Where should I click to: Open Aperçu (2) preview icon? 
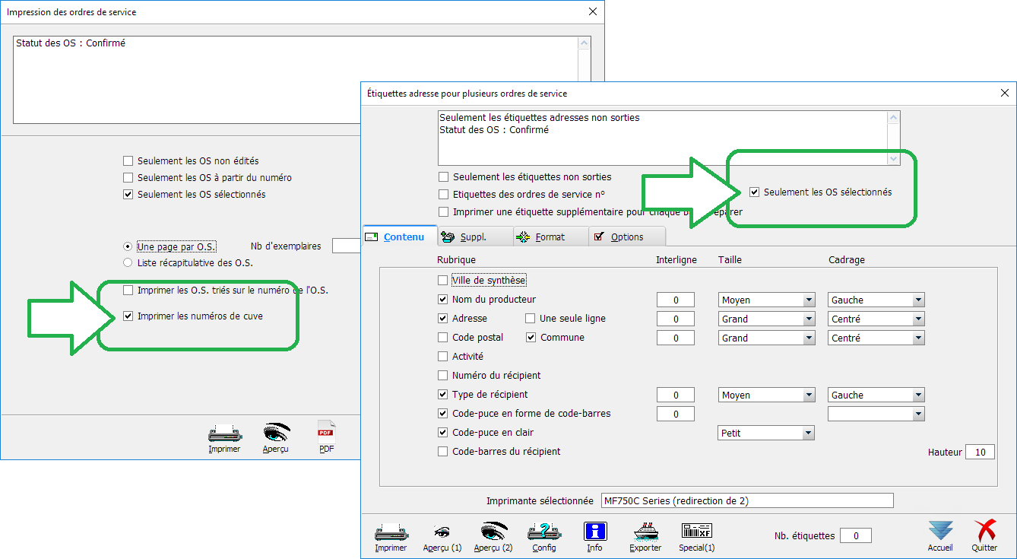[x=493, y=532]
